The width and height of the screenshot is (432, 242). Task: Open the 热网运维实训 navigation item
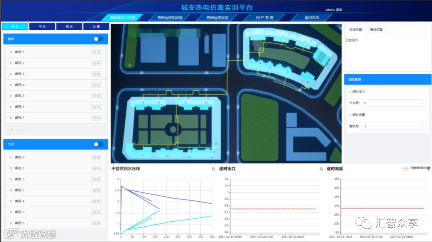217,18
